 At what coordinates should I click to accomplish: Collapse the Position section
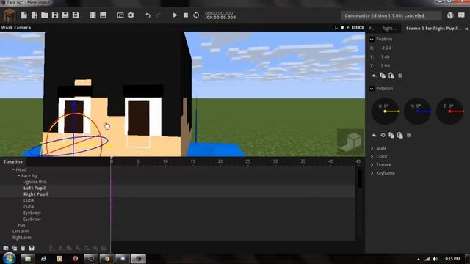[x=372, y=39]
